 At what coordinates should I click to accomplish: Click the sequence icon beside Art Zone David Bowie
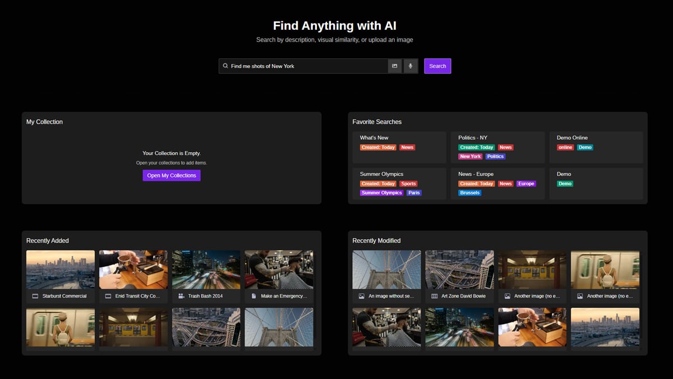[x=434, y=296]
